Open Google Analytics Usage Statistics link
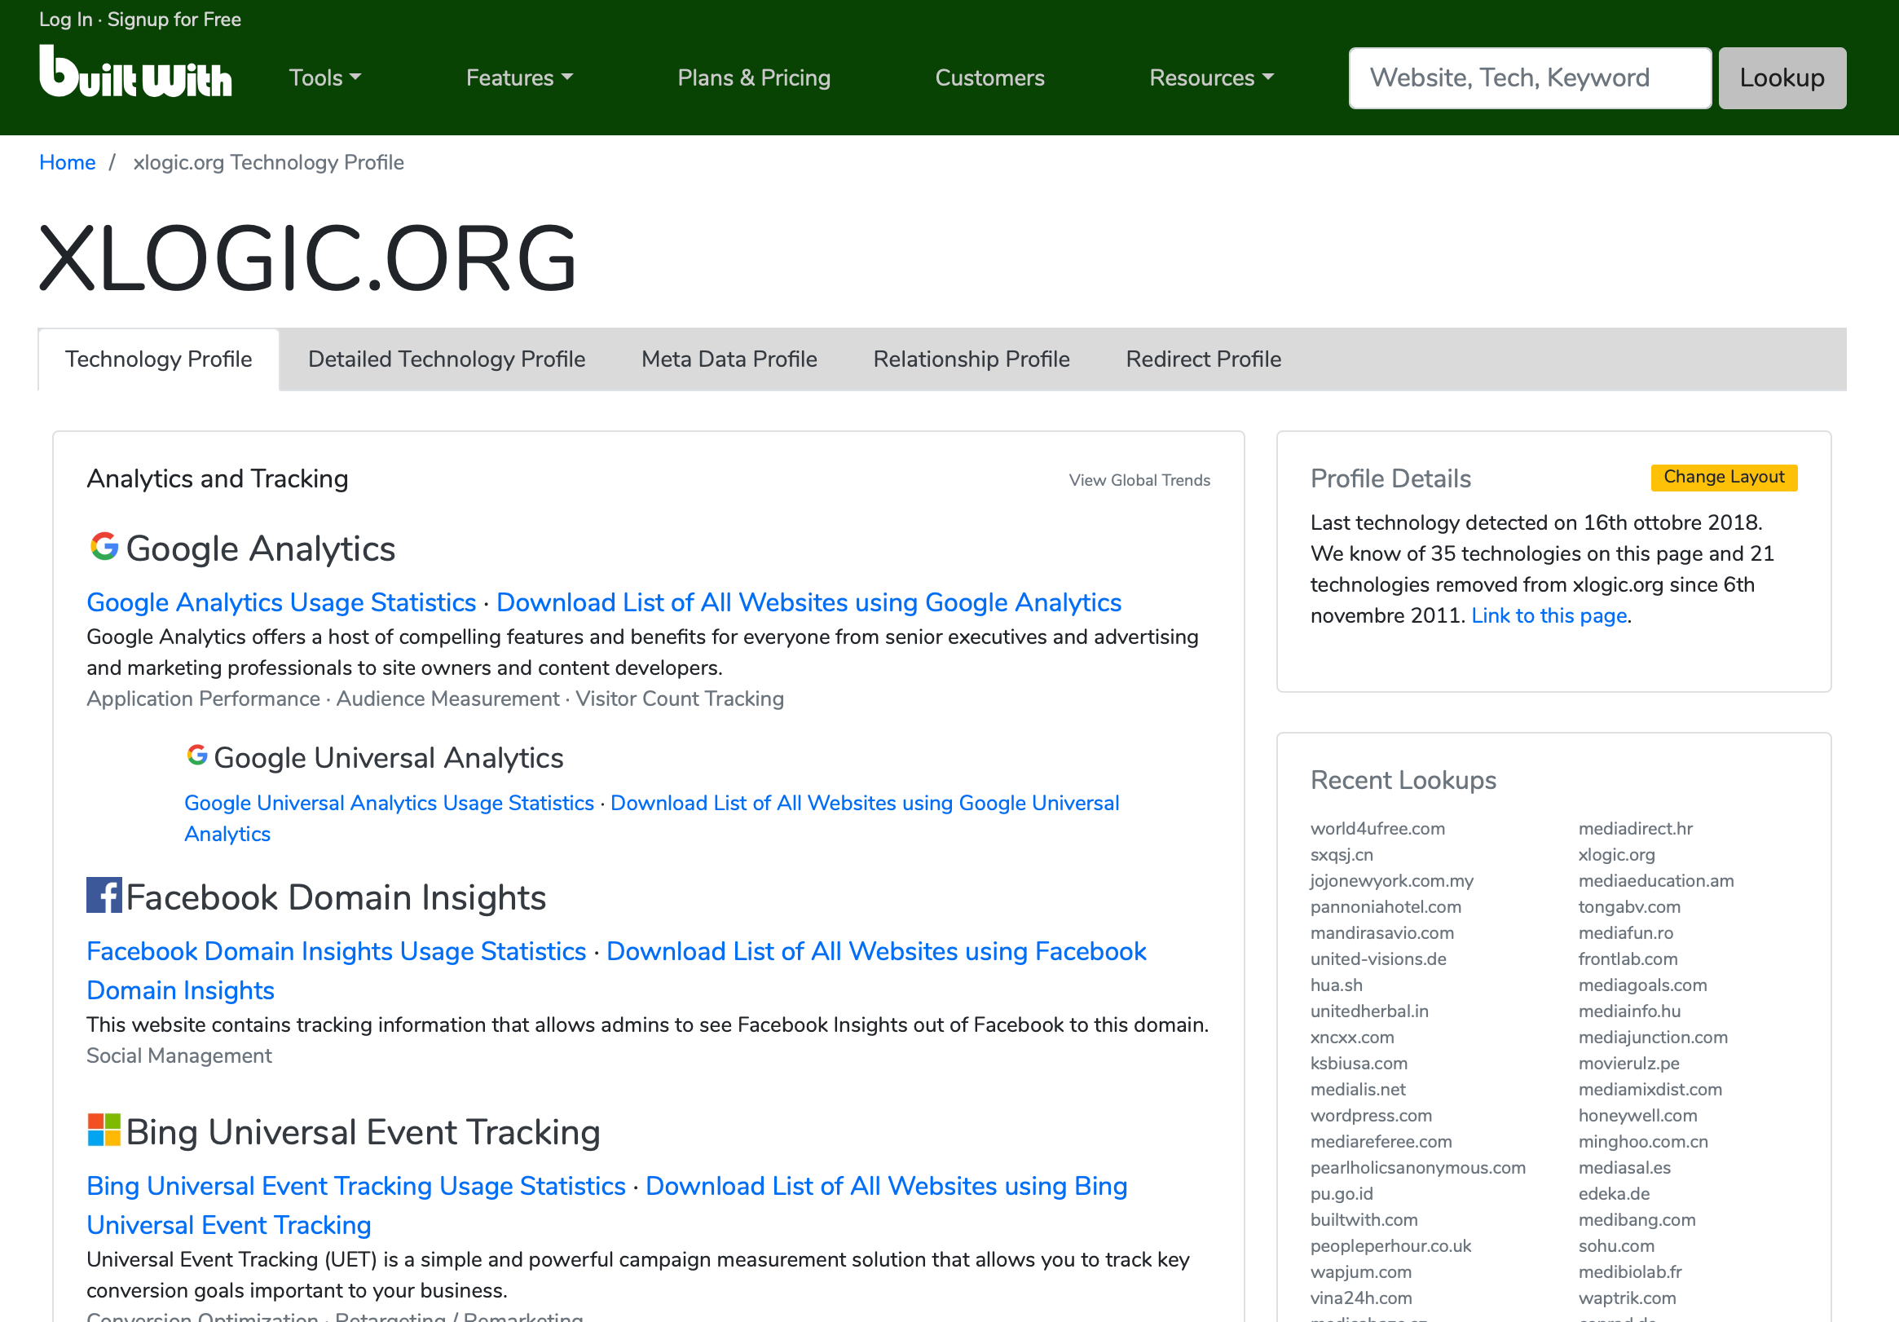The image size is (1899, 1322). (282, 602)
